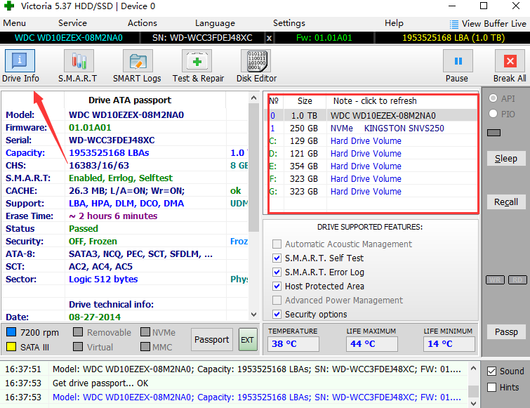The height and width of the screenshot is (408, 530).
Task: Open the Service menu
Action: tap(72, 23)
